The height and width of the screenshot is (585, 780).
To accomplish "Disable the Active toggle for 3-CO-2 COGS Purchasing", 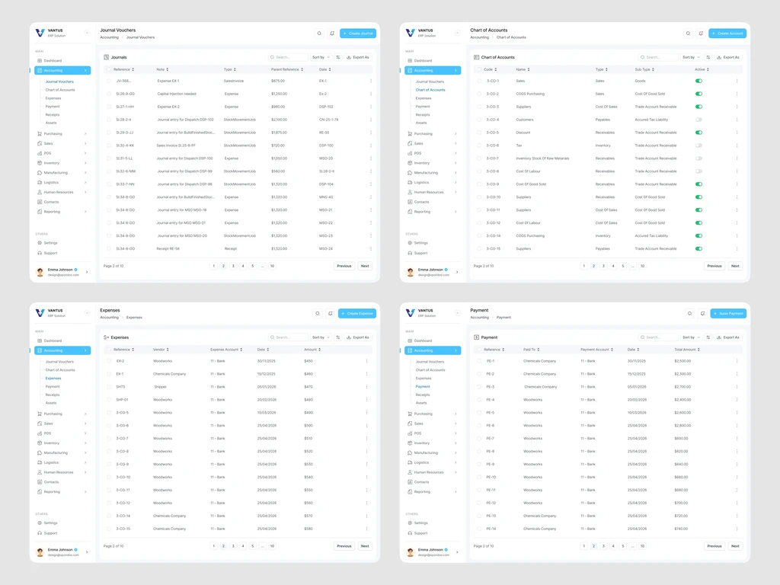I will pos(699,94).
